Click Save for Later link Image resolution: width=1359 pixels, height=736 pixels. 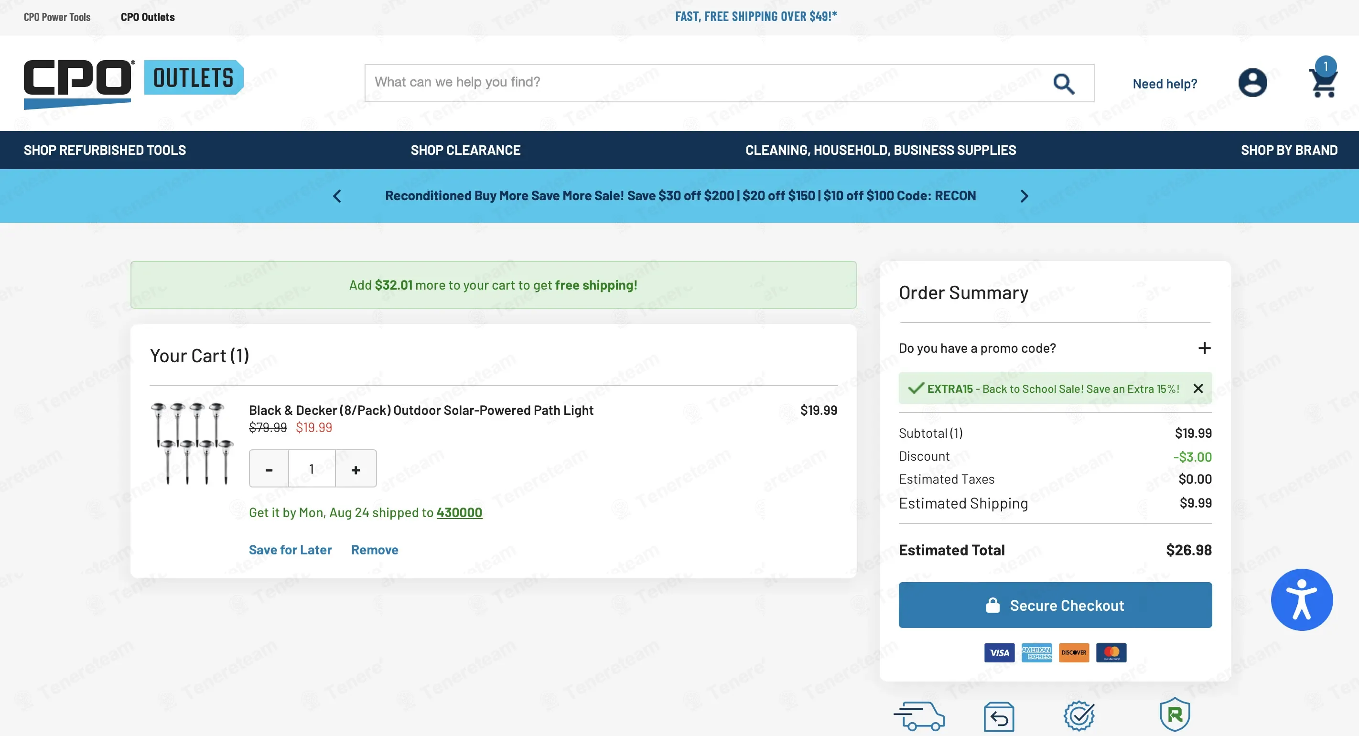(290, 550)
